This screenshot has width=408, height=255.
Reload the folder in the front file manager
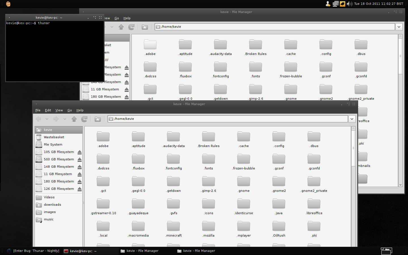pos(84,119)
